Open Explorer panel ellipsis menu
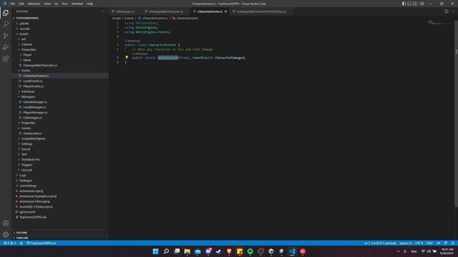458x257 pixels. pyautogui.click(x=103, y=11)
